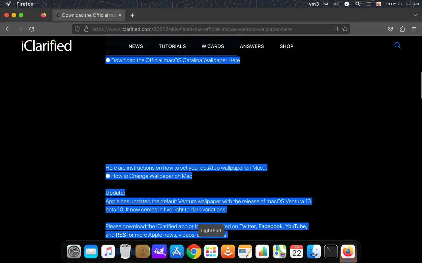Open the list menu icon in menu bar
Image resolution: width=422 pixels, height=263 pixels.
click(368, 4)
